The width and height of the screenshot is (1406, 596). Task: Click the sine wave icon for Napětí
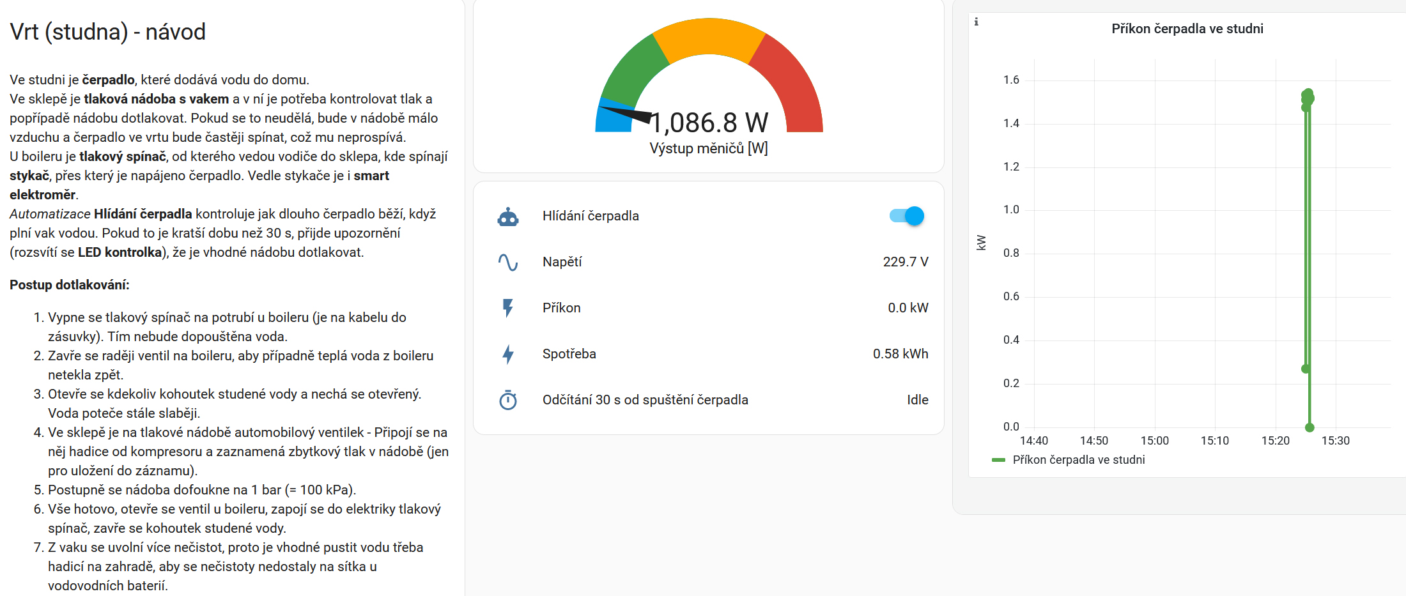(508, 263)
